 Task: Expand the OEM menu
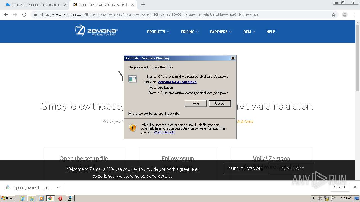click(x=249, y=32)
